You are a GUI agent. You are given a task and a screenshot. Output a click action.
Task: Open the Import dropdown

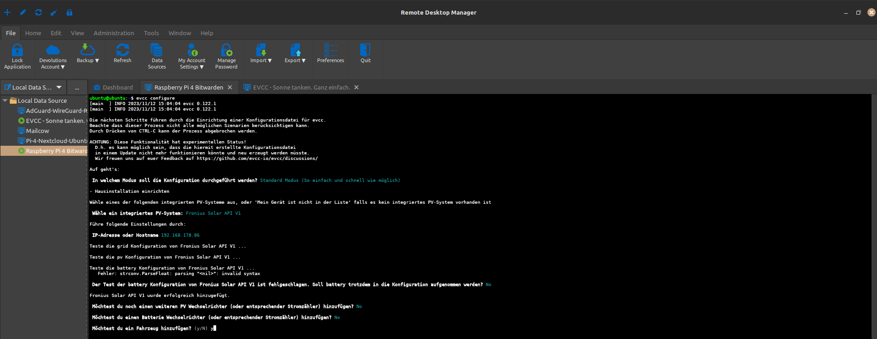(261, 54)
